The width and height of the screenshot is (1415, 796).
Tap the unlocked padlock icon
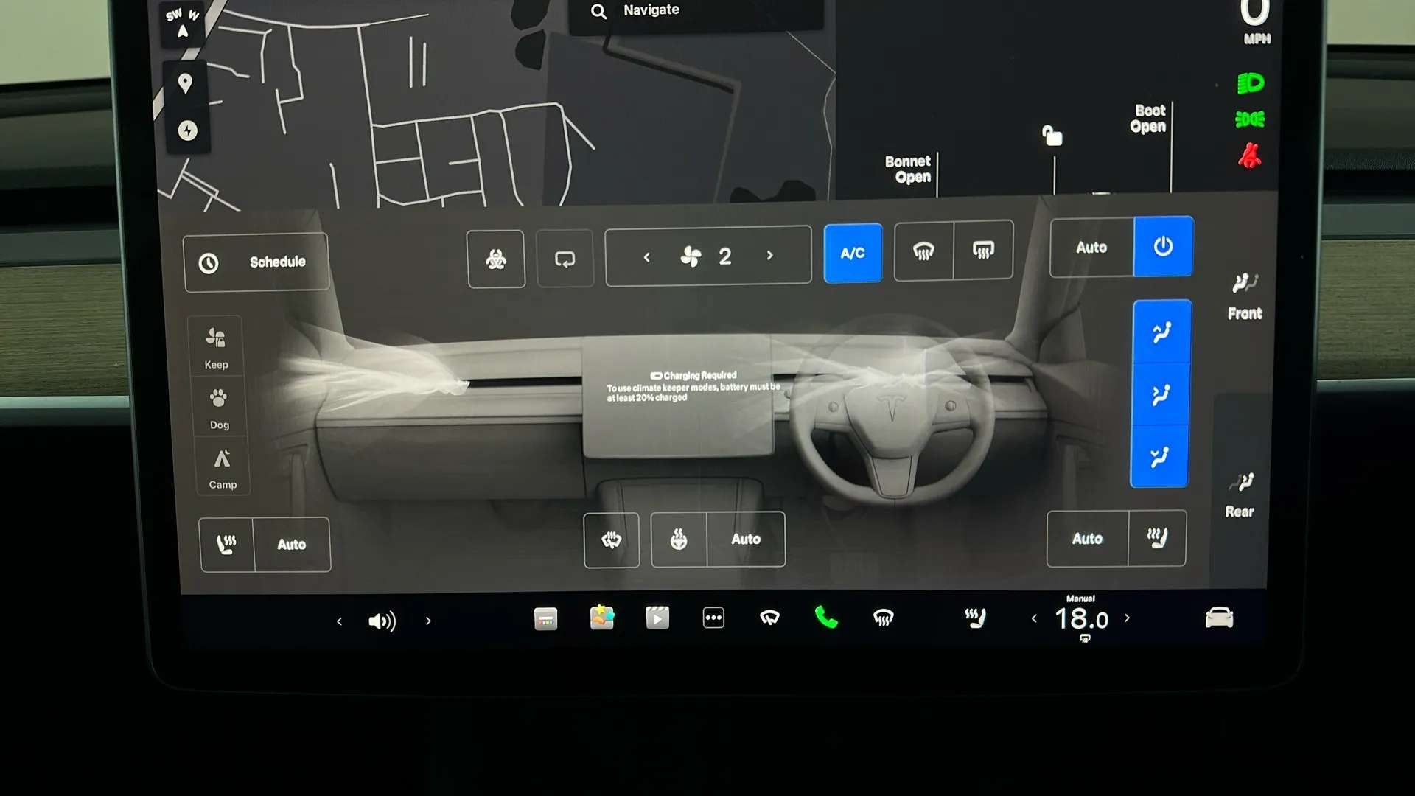pyautogui.click(x=1052, y=136)
